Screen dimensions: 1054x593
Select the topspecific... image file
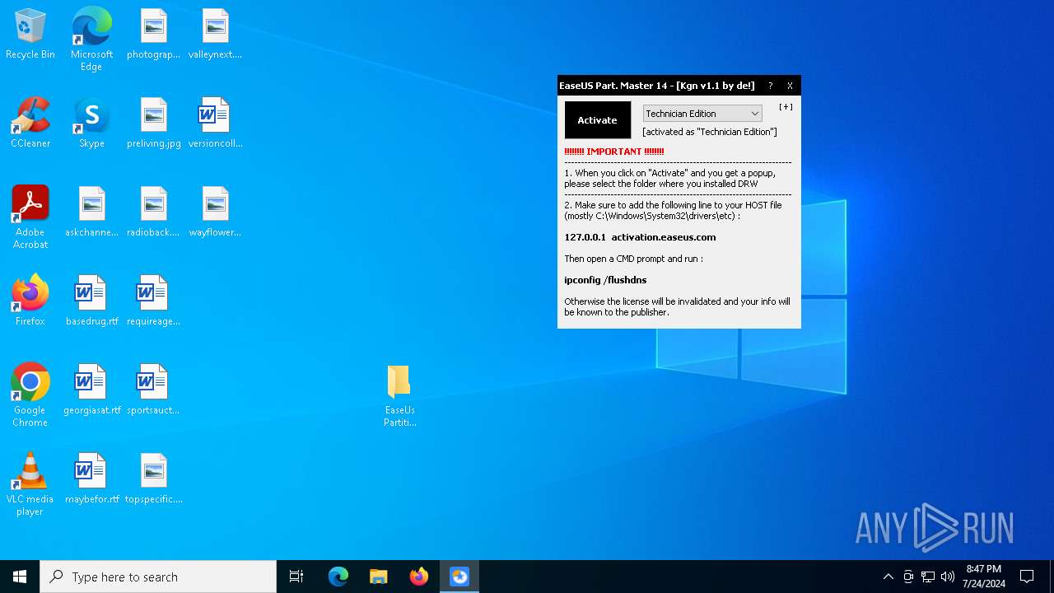point(153,479)
